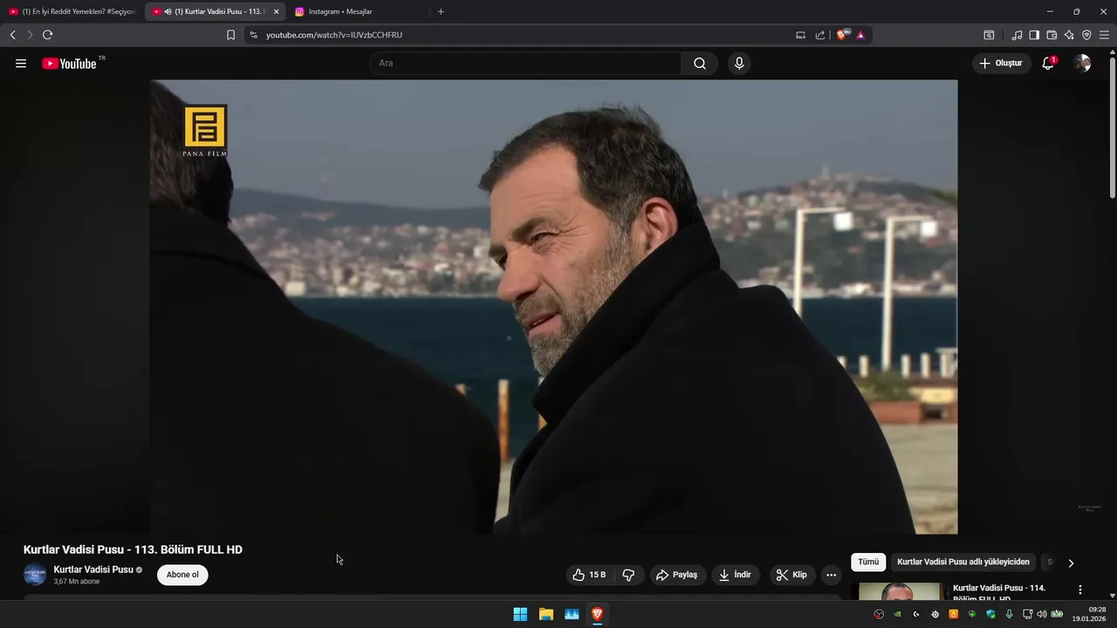This screenshot has height=628, width=1117.
Task: Select the Tümü filter chip
Action: [868, 562]
